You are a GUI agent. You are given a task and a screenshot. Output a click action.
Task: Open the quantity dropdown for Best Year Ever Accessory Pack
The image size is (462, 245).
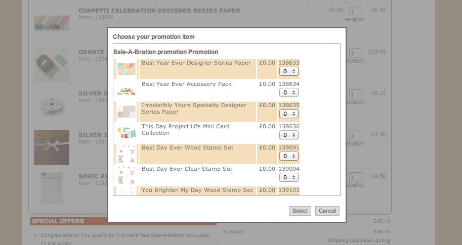[x=289, y=92]
